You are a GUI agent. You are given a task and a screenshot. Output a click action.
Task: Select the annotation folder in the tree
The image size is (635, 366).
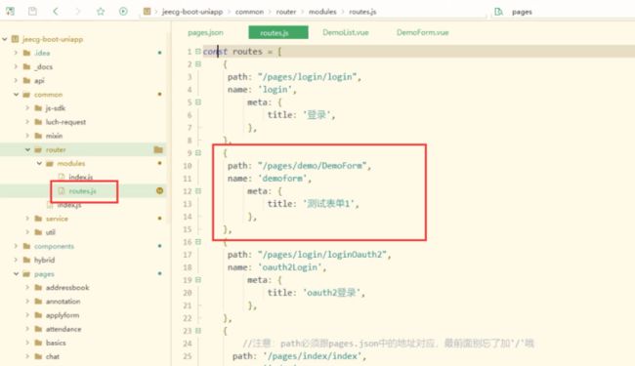coord(63,302)
